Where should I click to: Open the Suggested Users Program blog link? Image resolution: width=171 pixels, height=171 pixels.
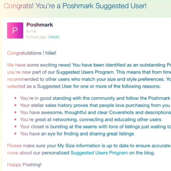(99, 153)
